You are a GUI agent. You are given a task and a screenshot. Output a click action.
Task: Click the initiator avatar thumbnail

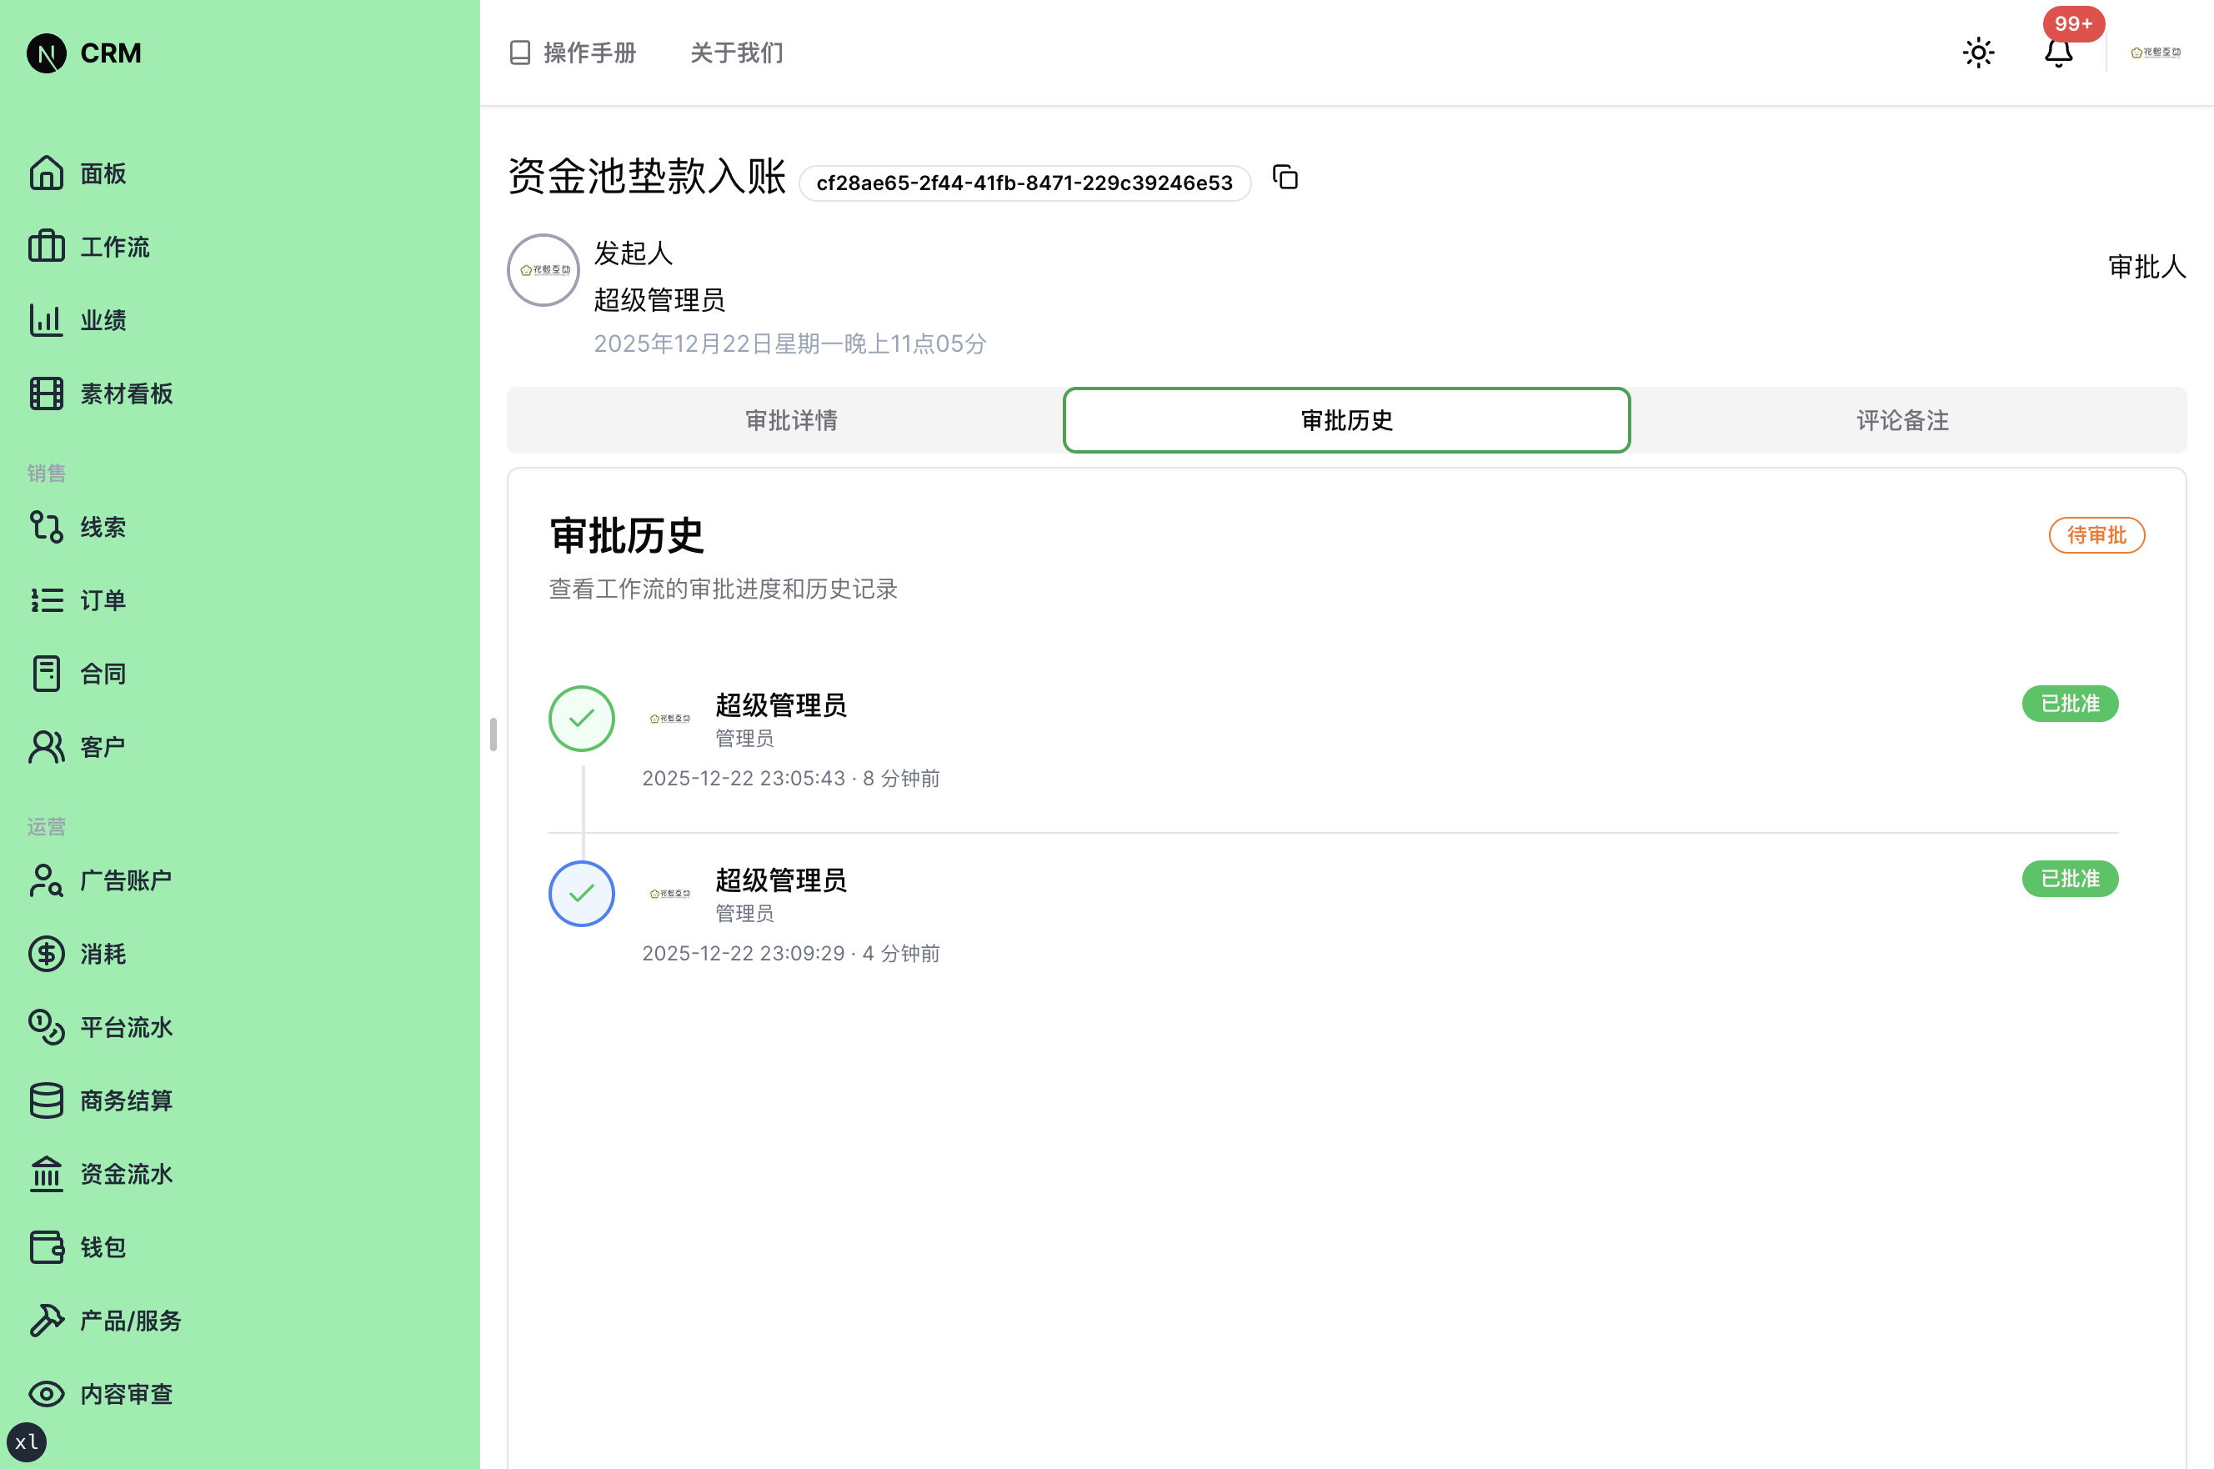pyautogui.click(x=543, y=270)
